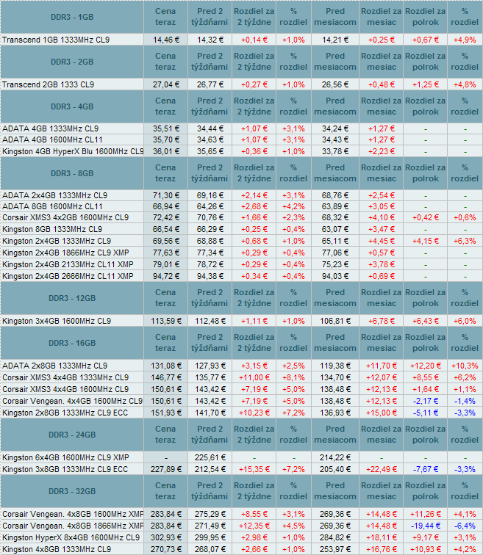Select Kingston HyperX 8x4GB 1600MHz CL9 row
This screenshot has width=483, height=555.
tap(71, 537)
